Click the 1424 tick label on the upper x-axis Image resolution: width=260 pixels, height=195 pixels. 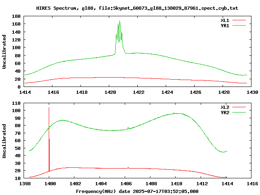[167, 92]
